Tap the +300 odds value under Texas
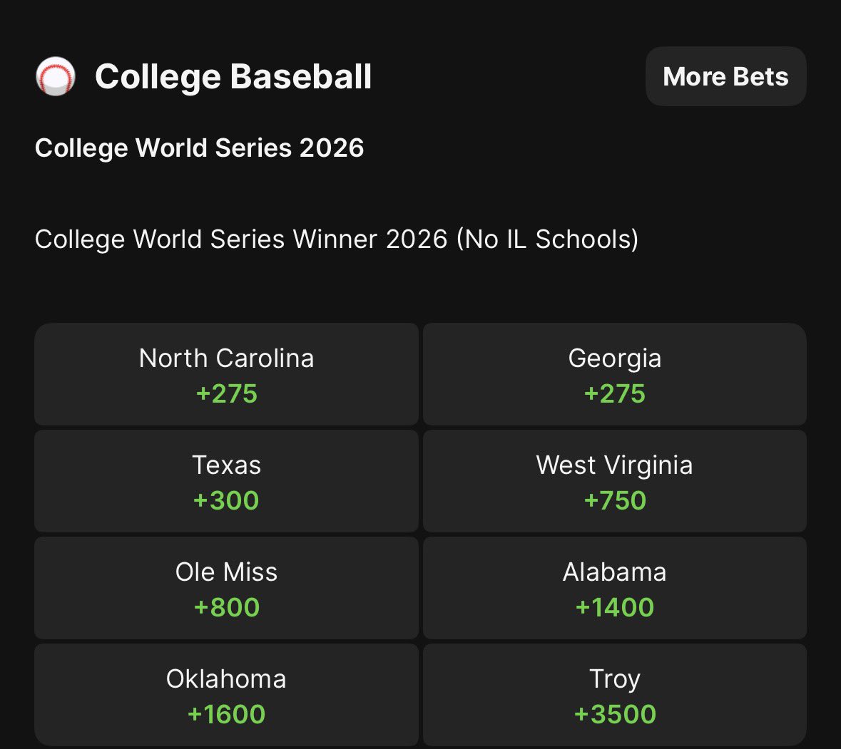 226,500
